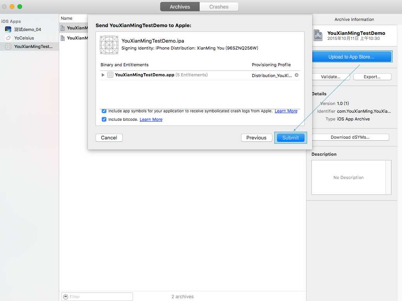Toggle Include app symbols checkbox
The image size is (402, 301).
click(104, 111)
